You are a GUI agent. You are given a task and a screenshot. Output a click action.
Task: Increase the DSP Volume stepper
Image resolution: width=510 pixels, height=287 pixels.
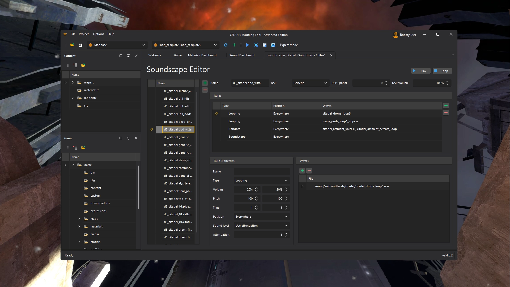click(x=447, y=82)
